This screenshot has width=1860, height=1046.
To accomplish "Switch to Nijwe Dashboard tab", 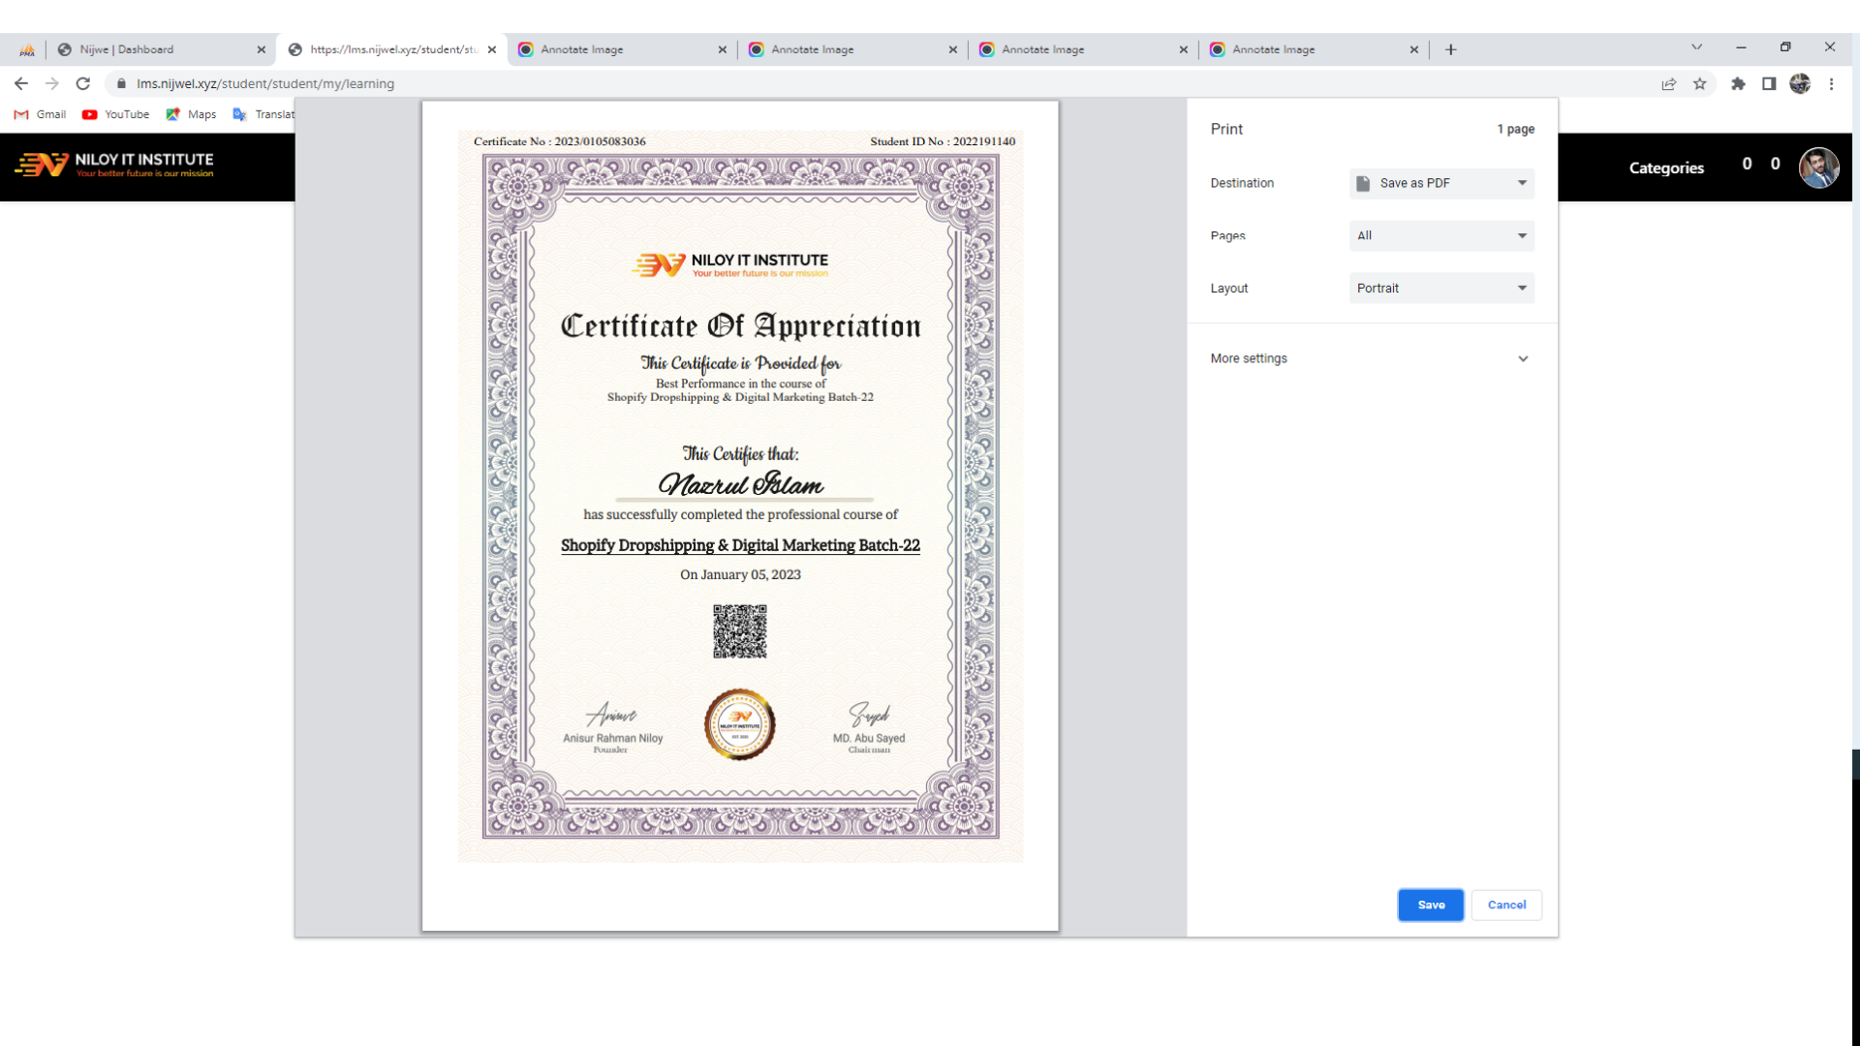I will coord(155,49).
